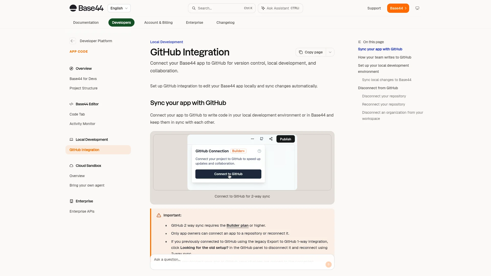Open Base44 for Devs sidebar page
This screenshot has height=276, width=491.
[x=83, y=79]
